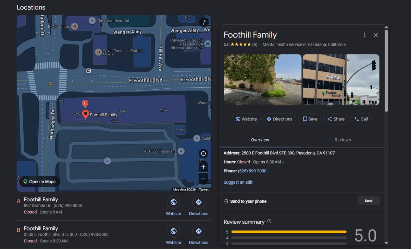Viewport: 411px width, 249px height.
Task: Select the bus stop icon on map
Action: (x=89, y=71)
